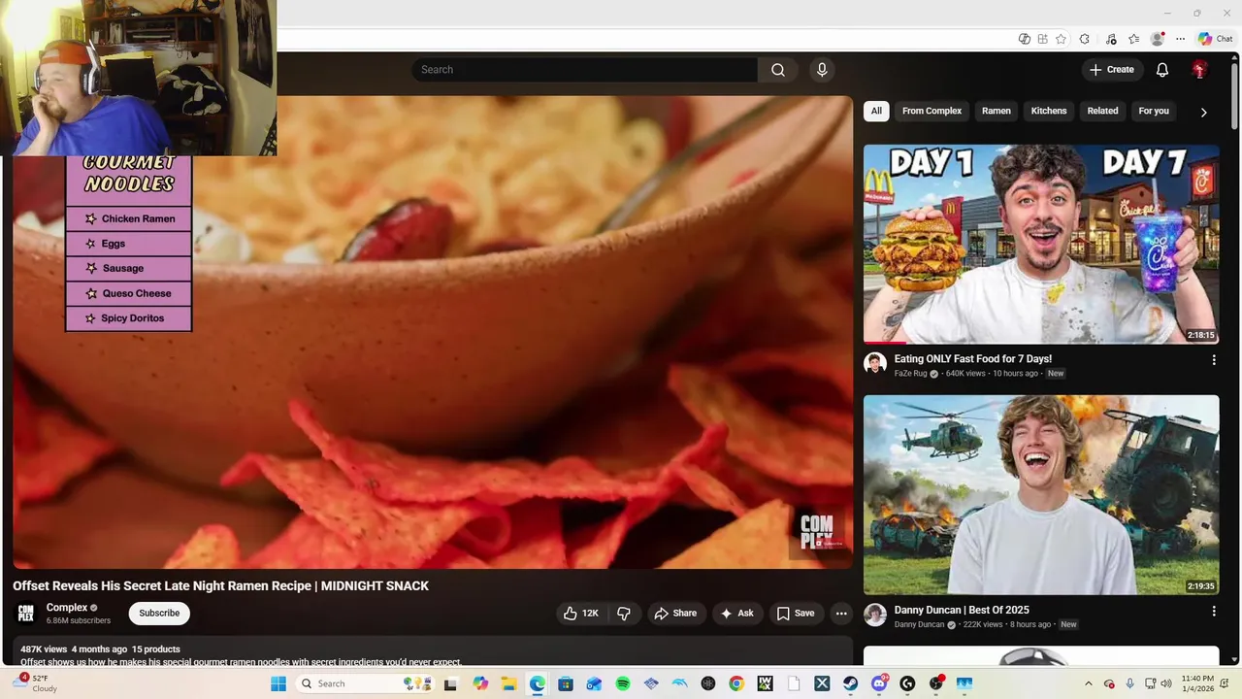This screenshot has width=1242, height=699.
Task: Open Edge Settings and more menu
Action: [x=1180, y=39]
